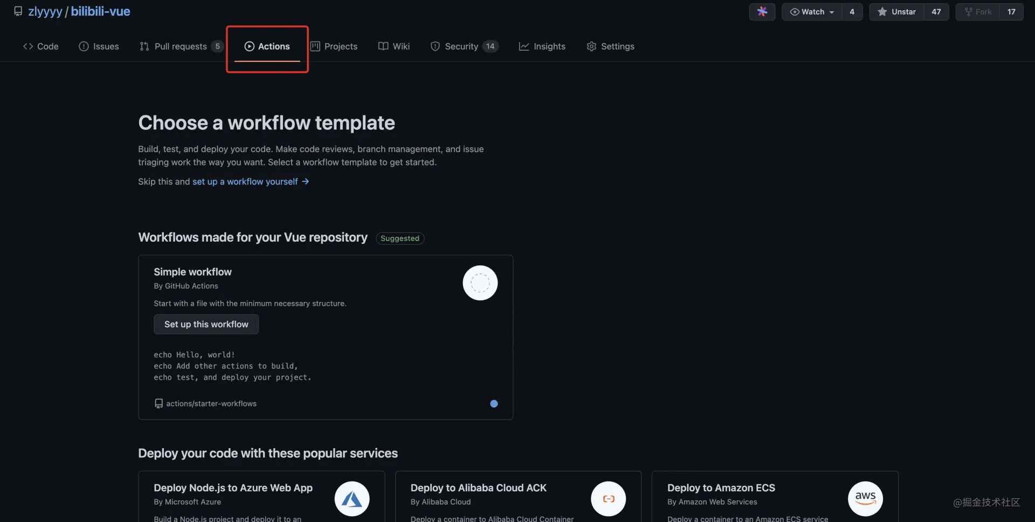Select the Actions tab
Viewport: 1035px width, 522px height.
coord(267,46)
